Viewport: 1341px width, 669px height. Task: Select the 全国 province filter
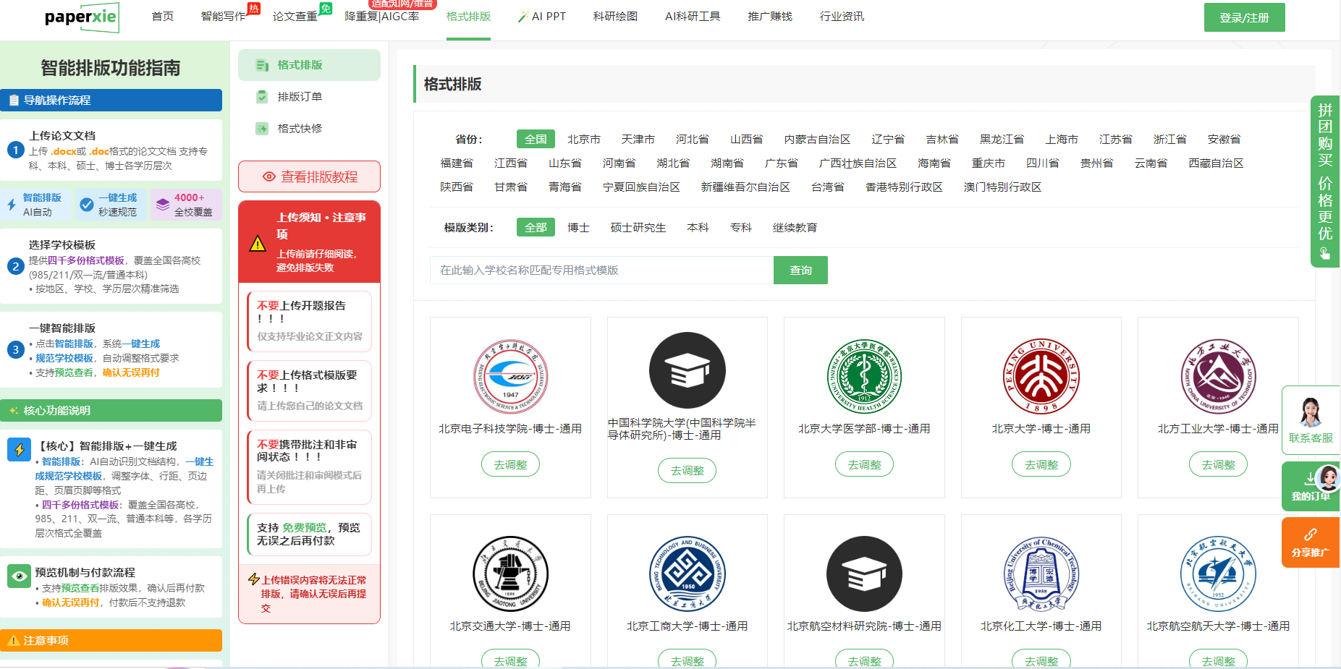click(536, 139)
